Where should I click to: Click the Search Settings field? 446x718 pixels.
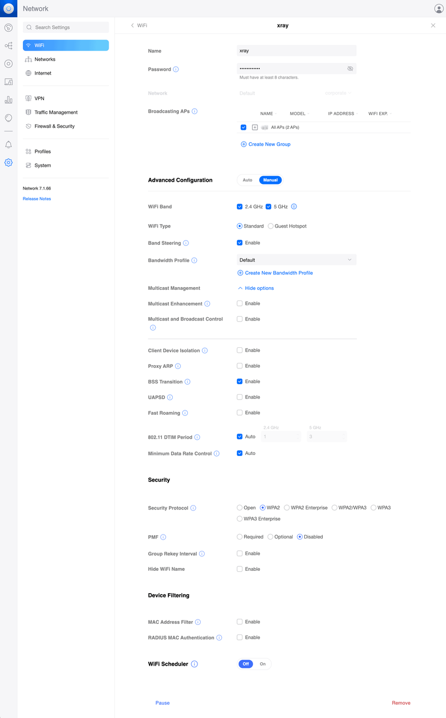coord(66,27)
